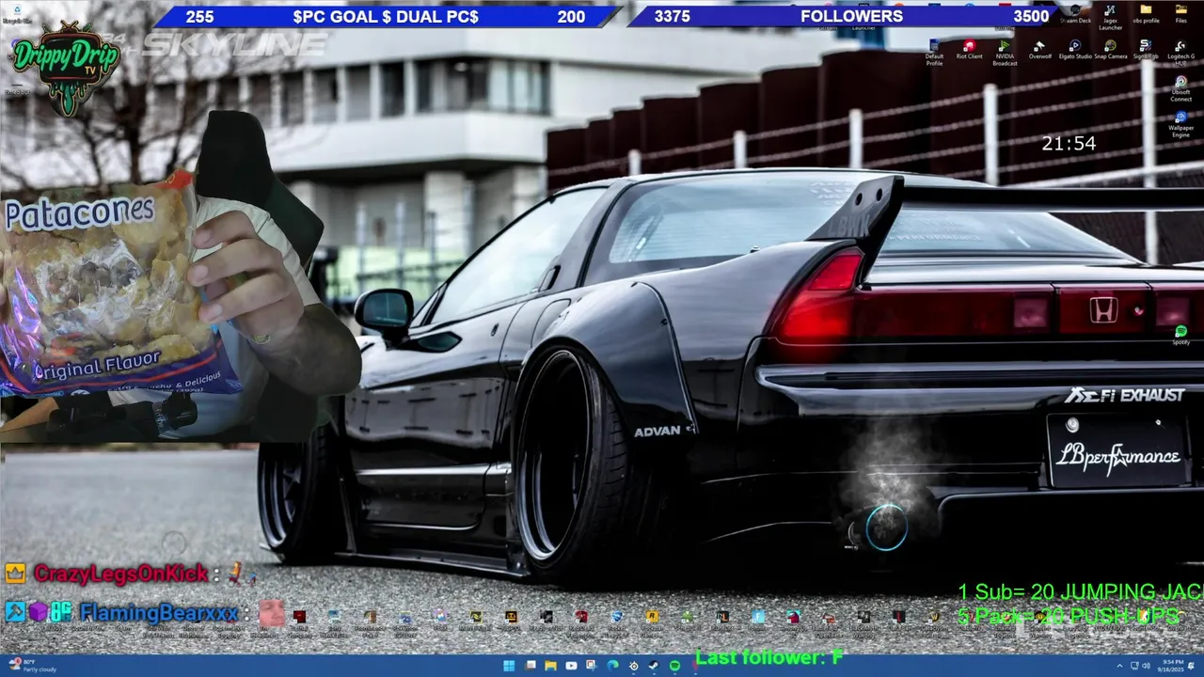Screen dimensions: 1204x677
Task: Select the Recycle Bin desktop icon
Action: [16, 13]
